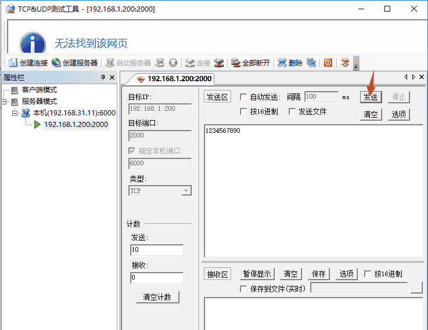
Task: Click the delete-all icon right of 删除
Action: tap(311, 63)
